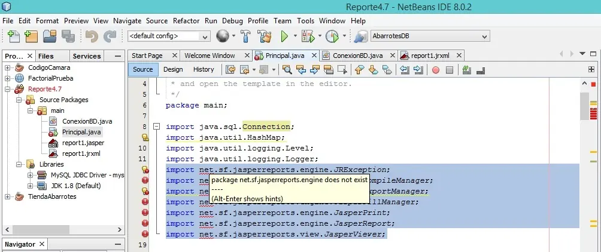Collapse the import block code fold
This screenshot has height=252, width=601.
156,127
